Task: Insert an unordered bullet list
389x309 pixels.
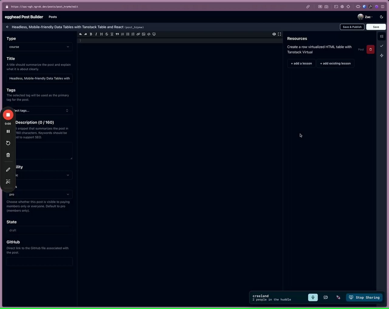Action: pyautogui.click(x=128, y=34)
